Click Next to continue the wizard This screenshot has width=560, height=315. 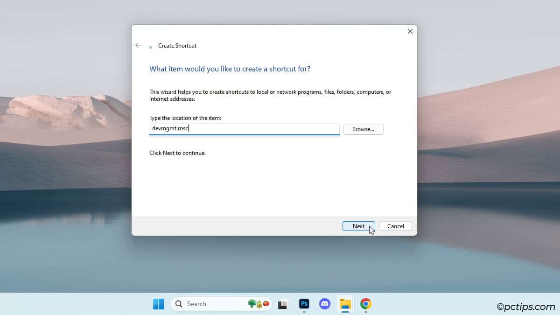pyautogui.click(x=358, y=226)
